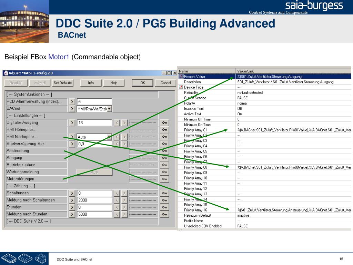Select the Priority Array 08 row
353x265 pixels.
(x=264, y=167)
